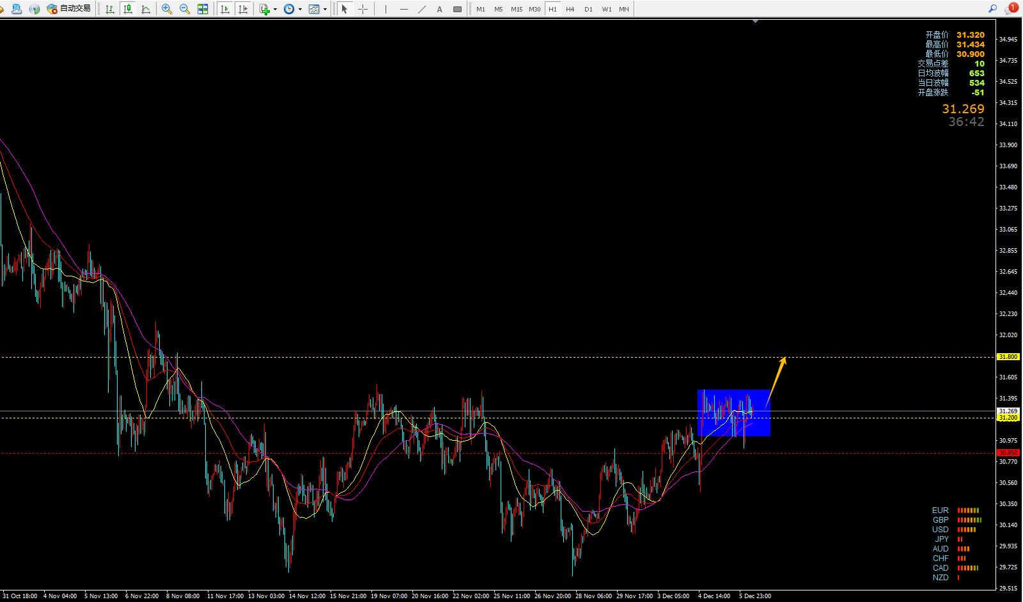
Task: Click the USD currency strength label
Action: 940,530
